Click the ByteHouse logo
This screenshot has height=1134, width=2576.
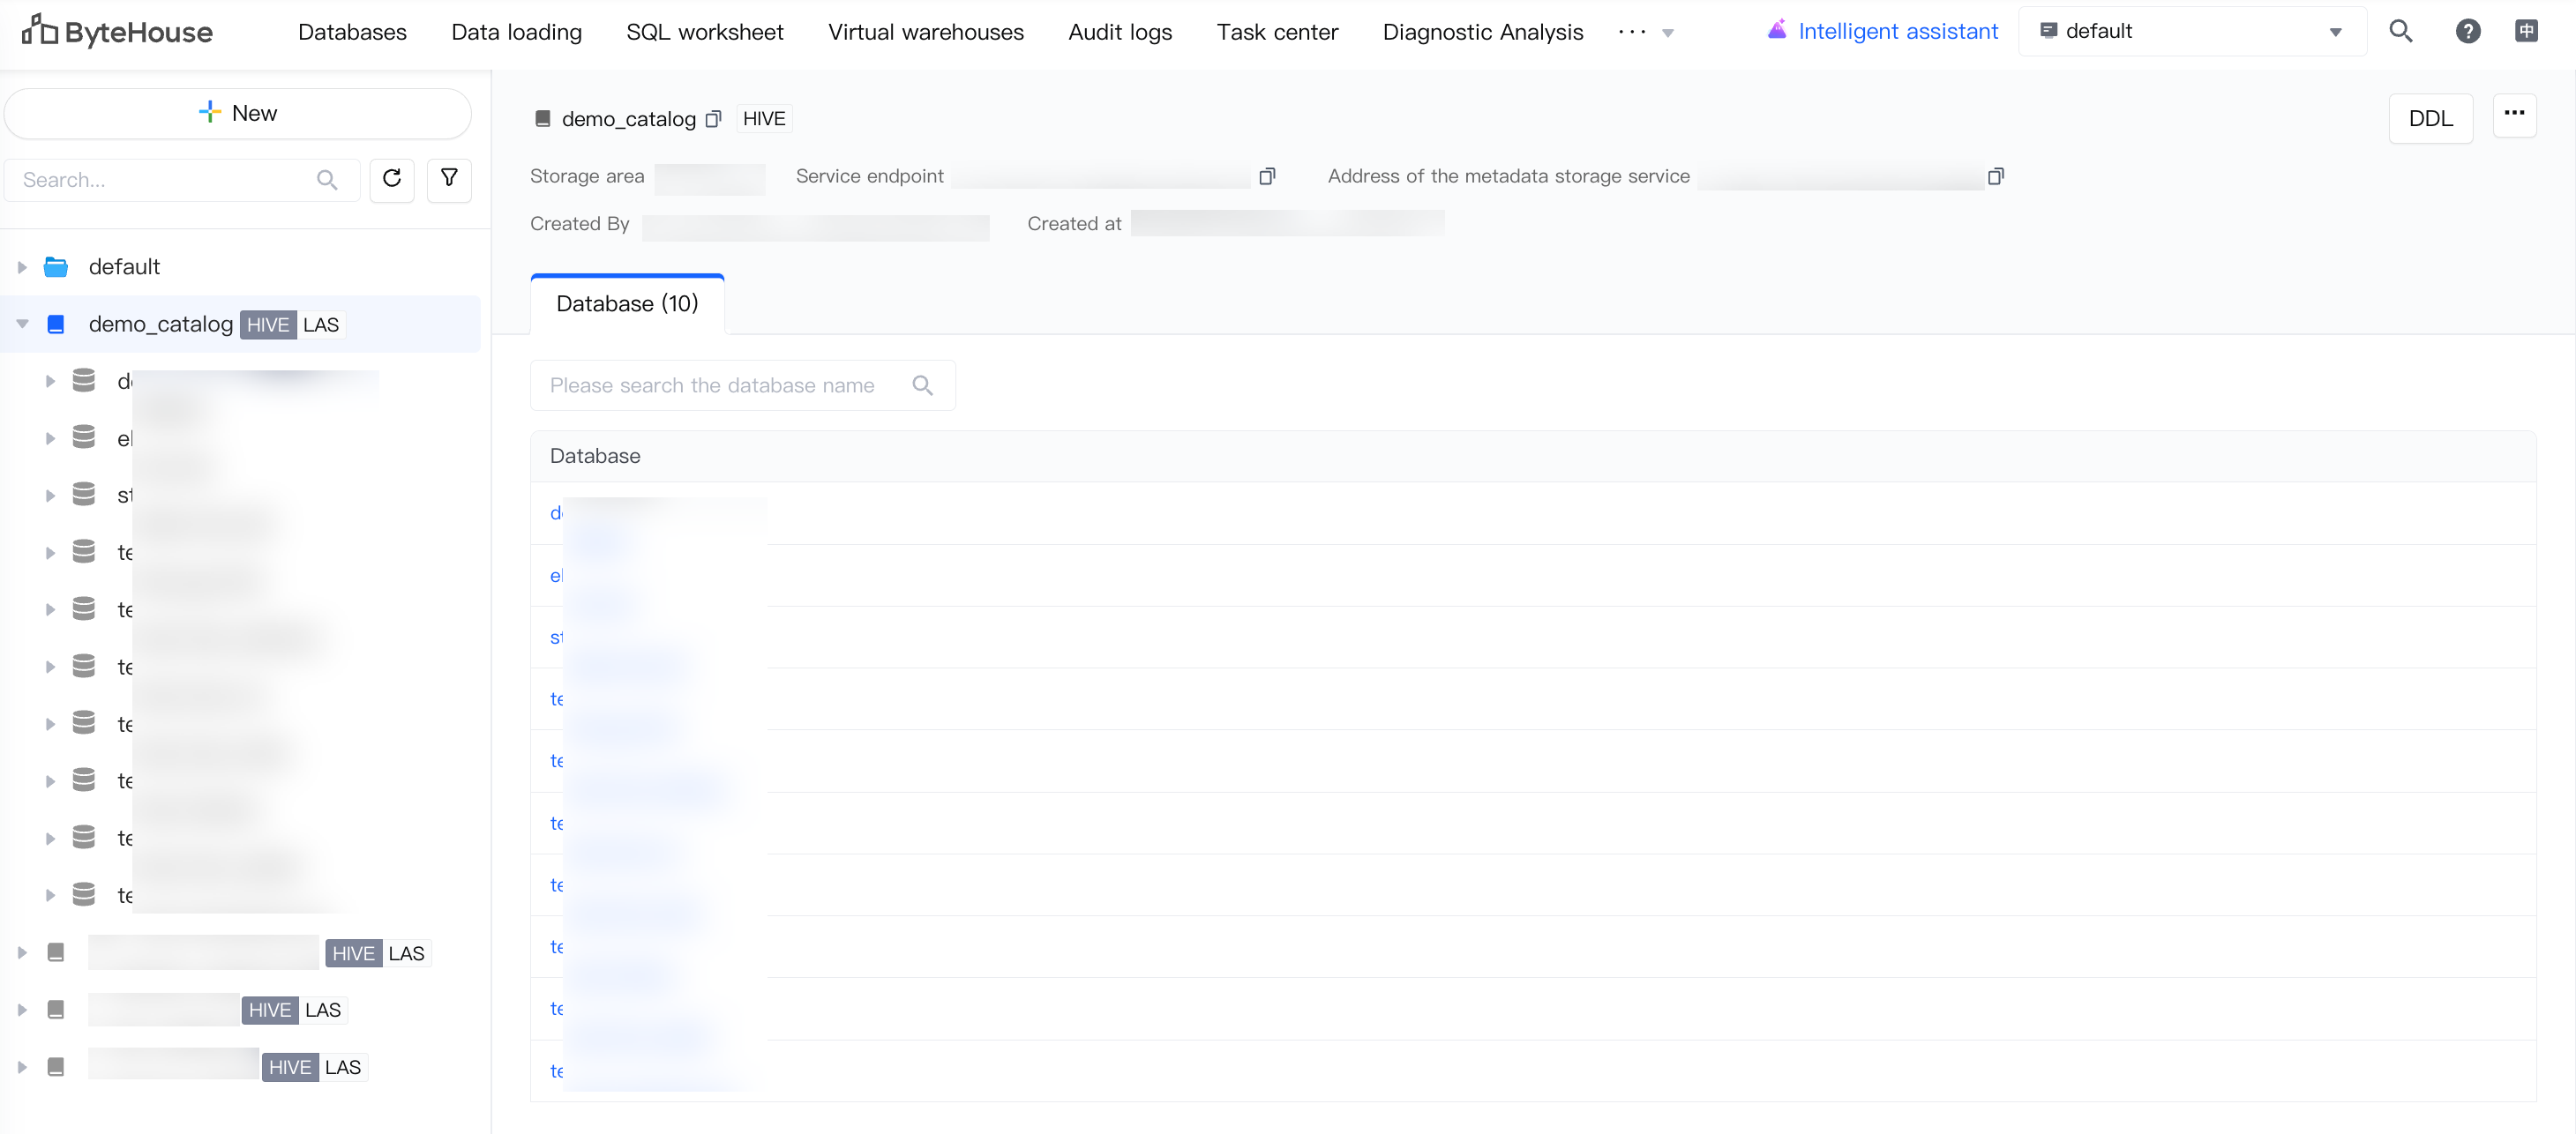coord(117,31)
